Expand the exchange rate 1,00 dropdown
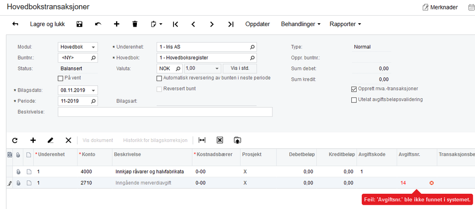475x209 pixels. (217, 69)
